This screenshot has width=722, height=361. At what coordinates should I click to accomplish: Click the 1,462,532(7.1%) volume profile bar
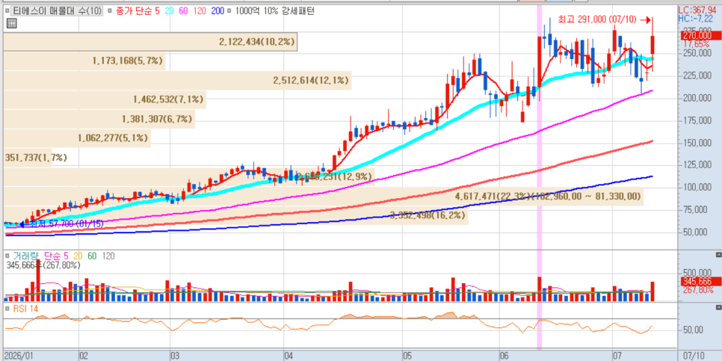pos(105,99)
